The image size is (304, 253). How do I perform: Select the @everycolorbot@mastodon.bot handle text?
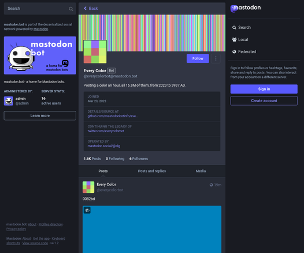pyautogui.click(x=110, y=76)
